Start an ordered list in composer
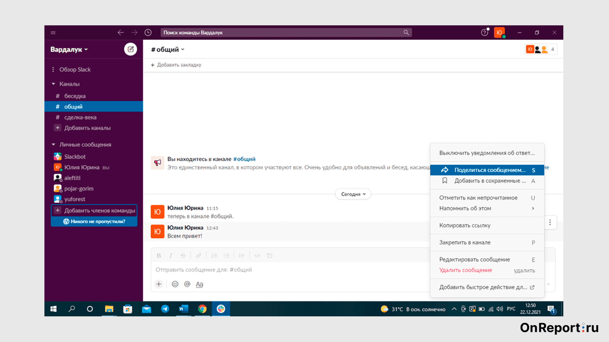 [x=214, y=256]
